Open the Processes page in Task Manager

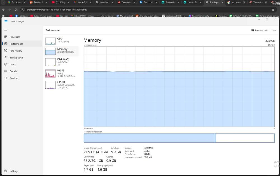click(22, 37)
